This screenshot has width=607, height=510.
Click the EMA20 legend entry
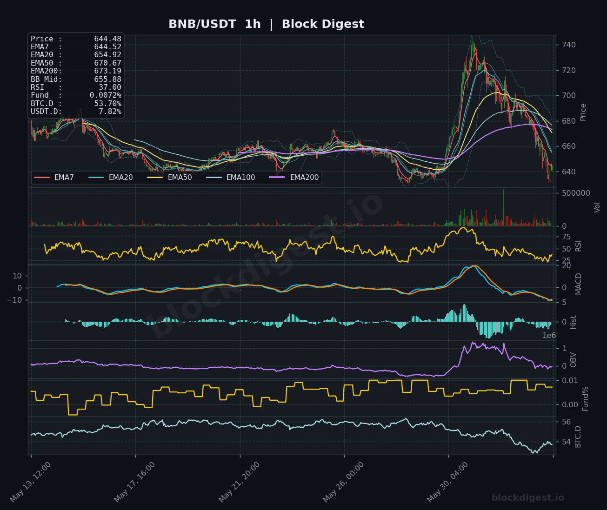[x=110, y=178]
